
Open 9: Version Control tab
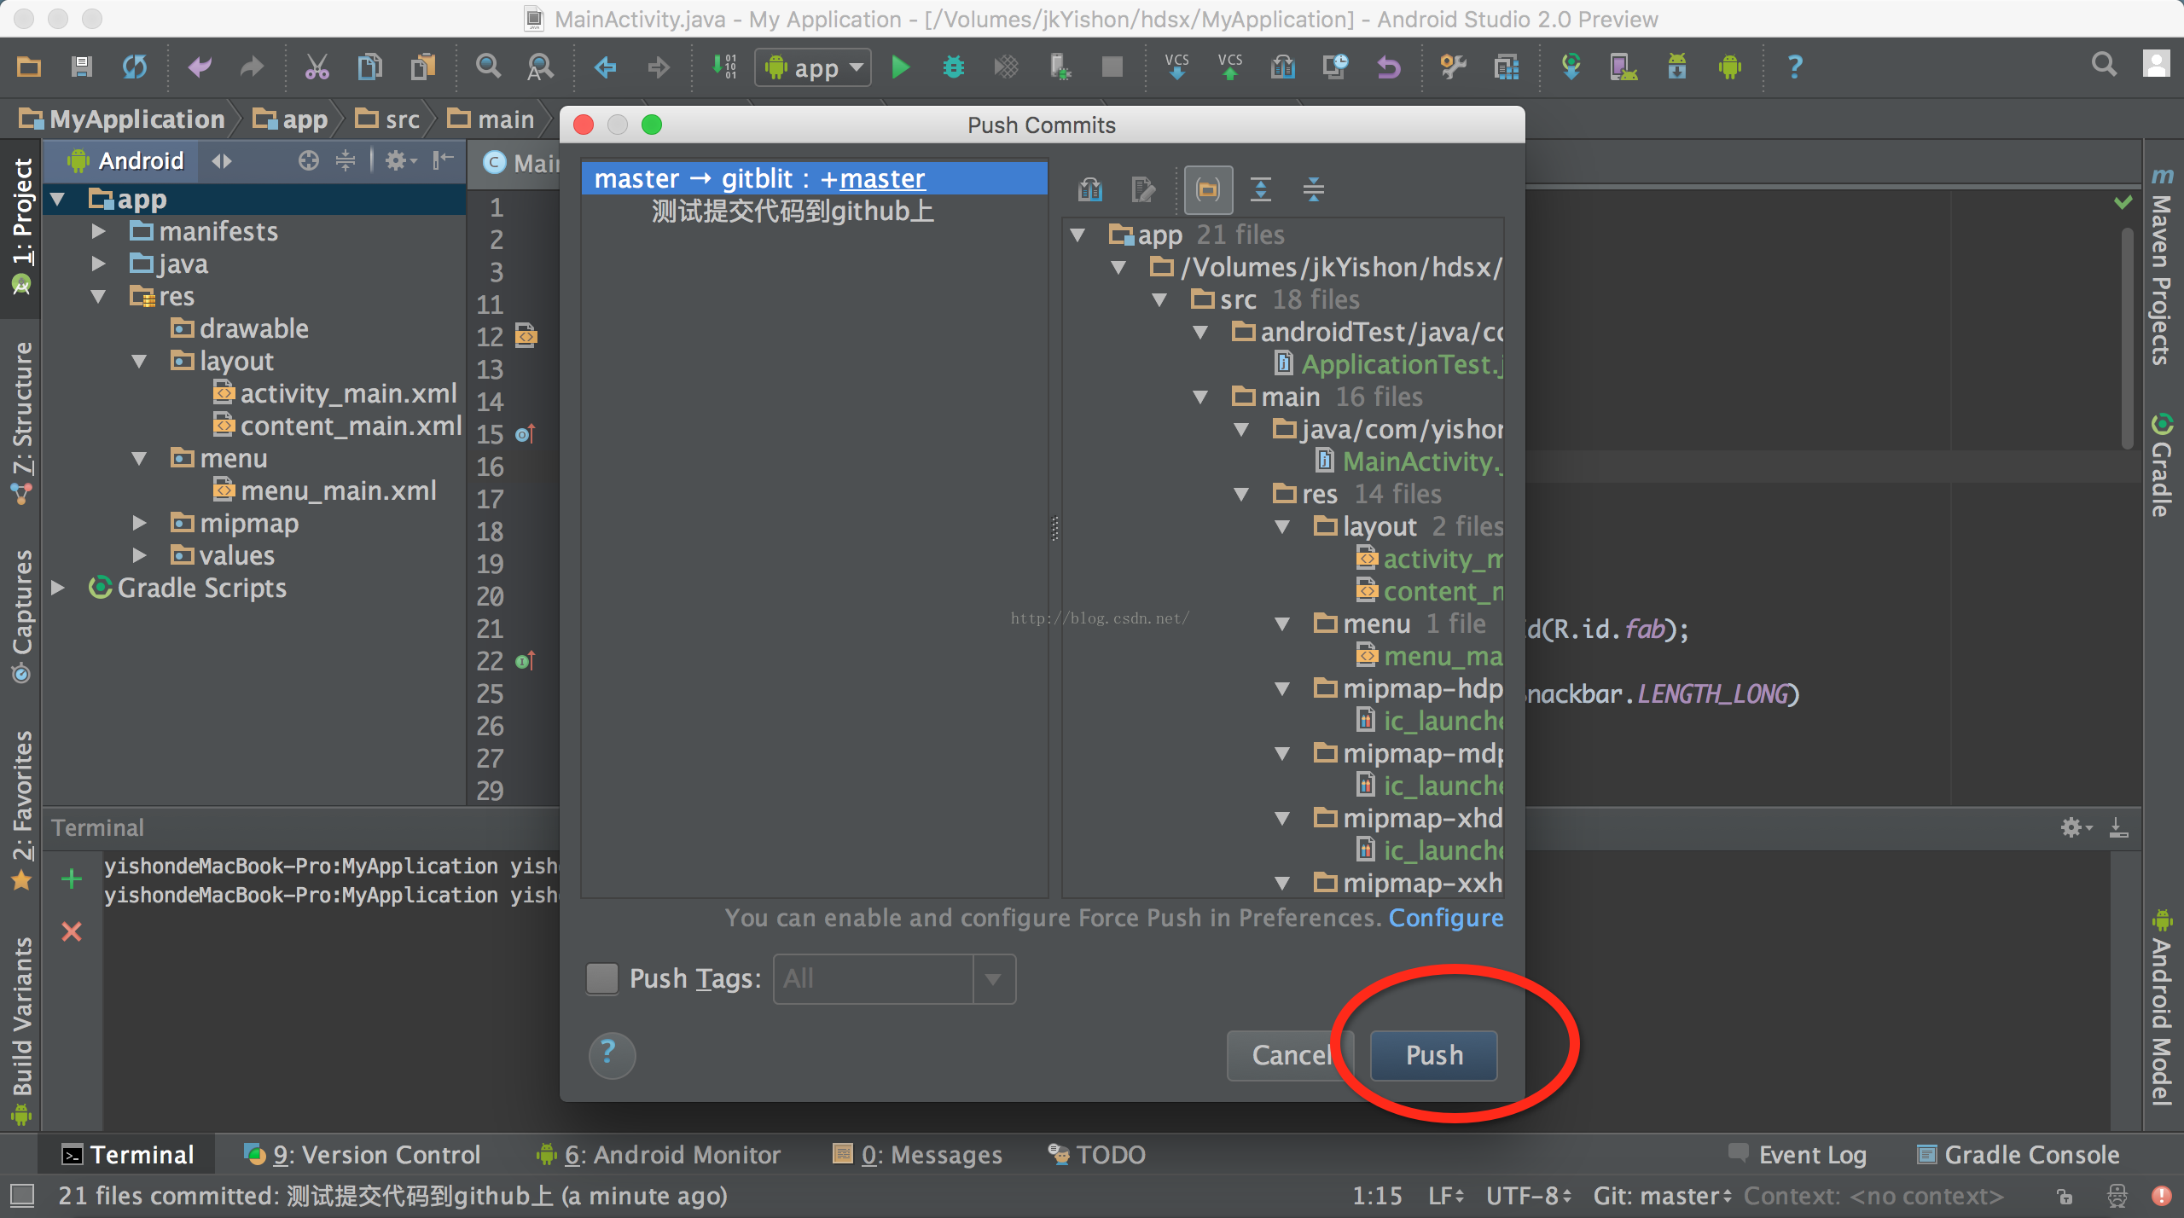pos(362,1154)
